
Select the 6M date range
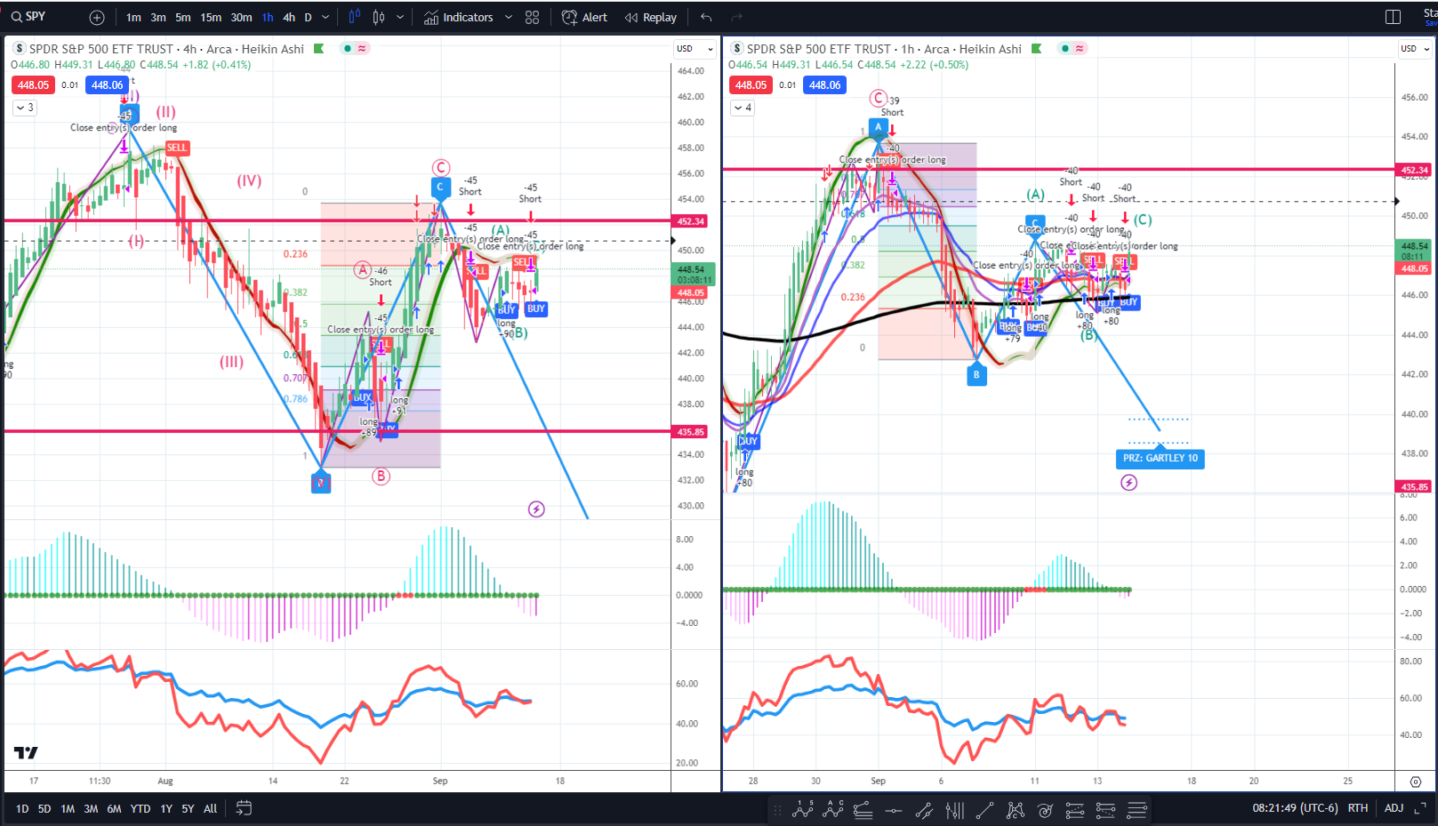click(114, 809)
